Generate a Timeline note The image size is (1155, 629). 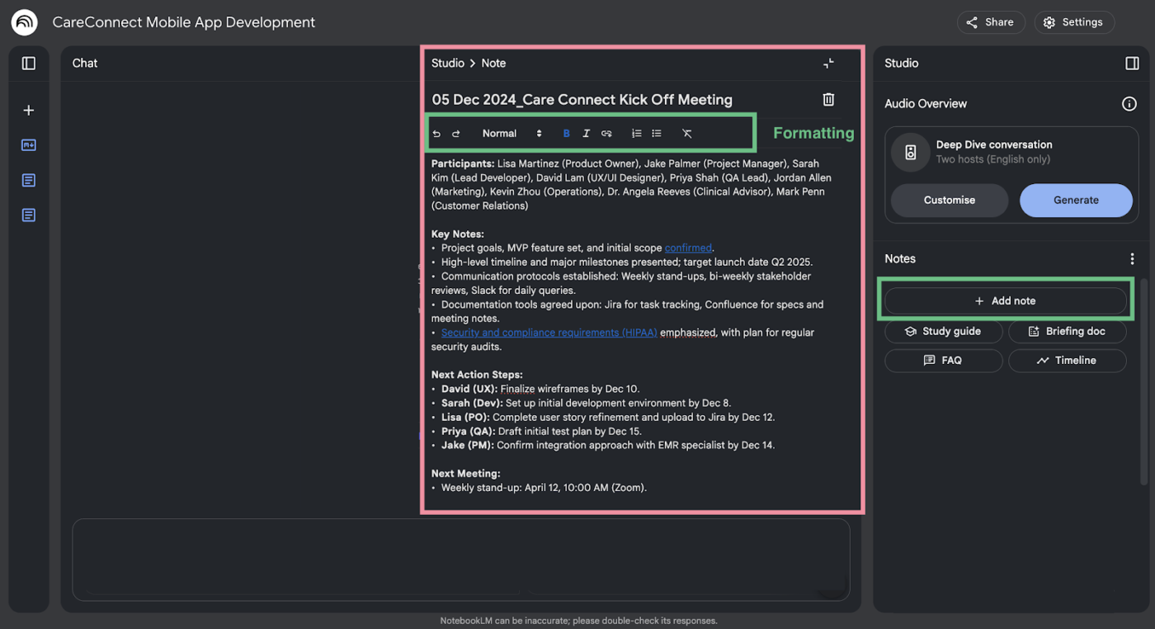click(x=1068, y=361)
